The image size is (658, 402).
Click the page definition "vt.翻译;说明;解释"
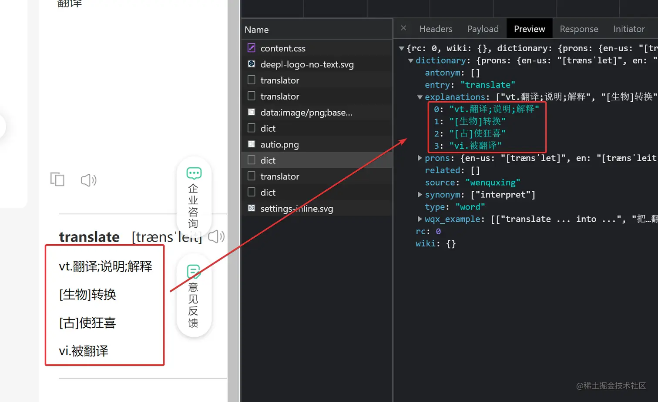click(x=106, y=266)
